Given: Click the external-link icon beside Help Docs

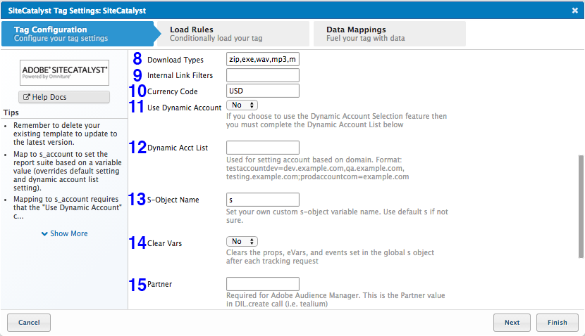Looking at the screenshot, I should click(x=27, y=97).
